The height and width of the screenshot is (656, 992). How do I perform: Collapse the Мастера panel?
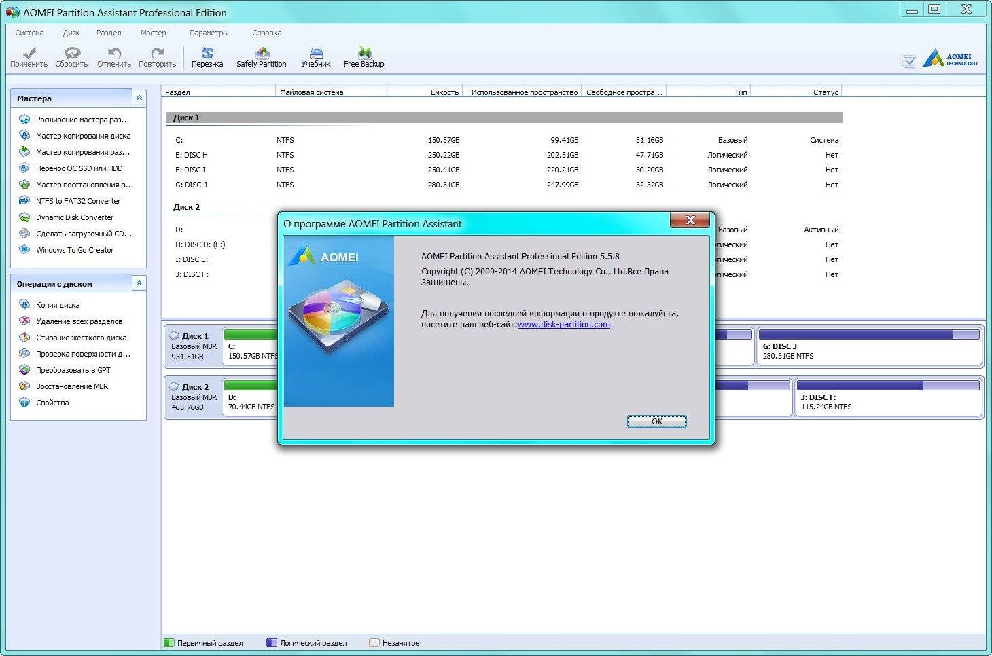139,98
